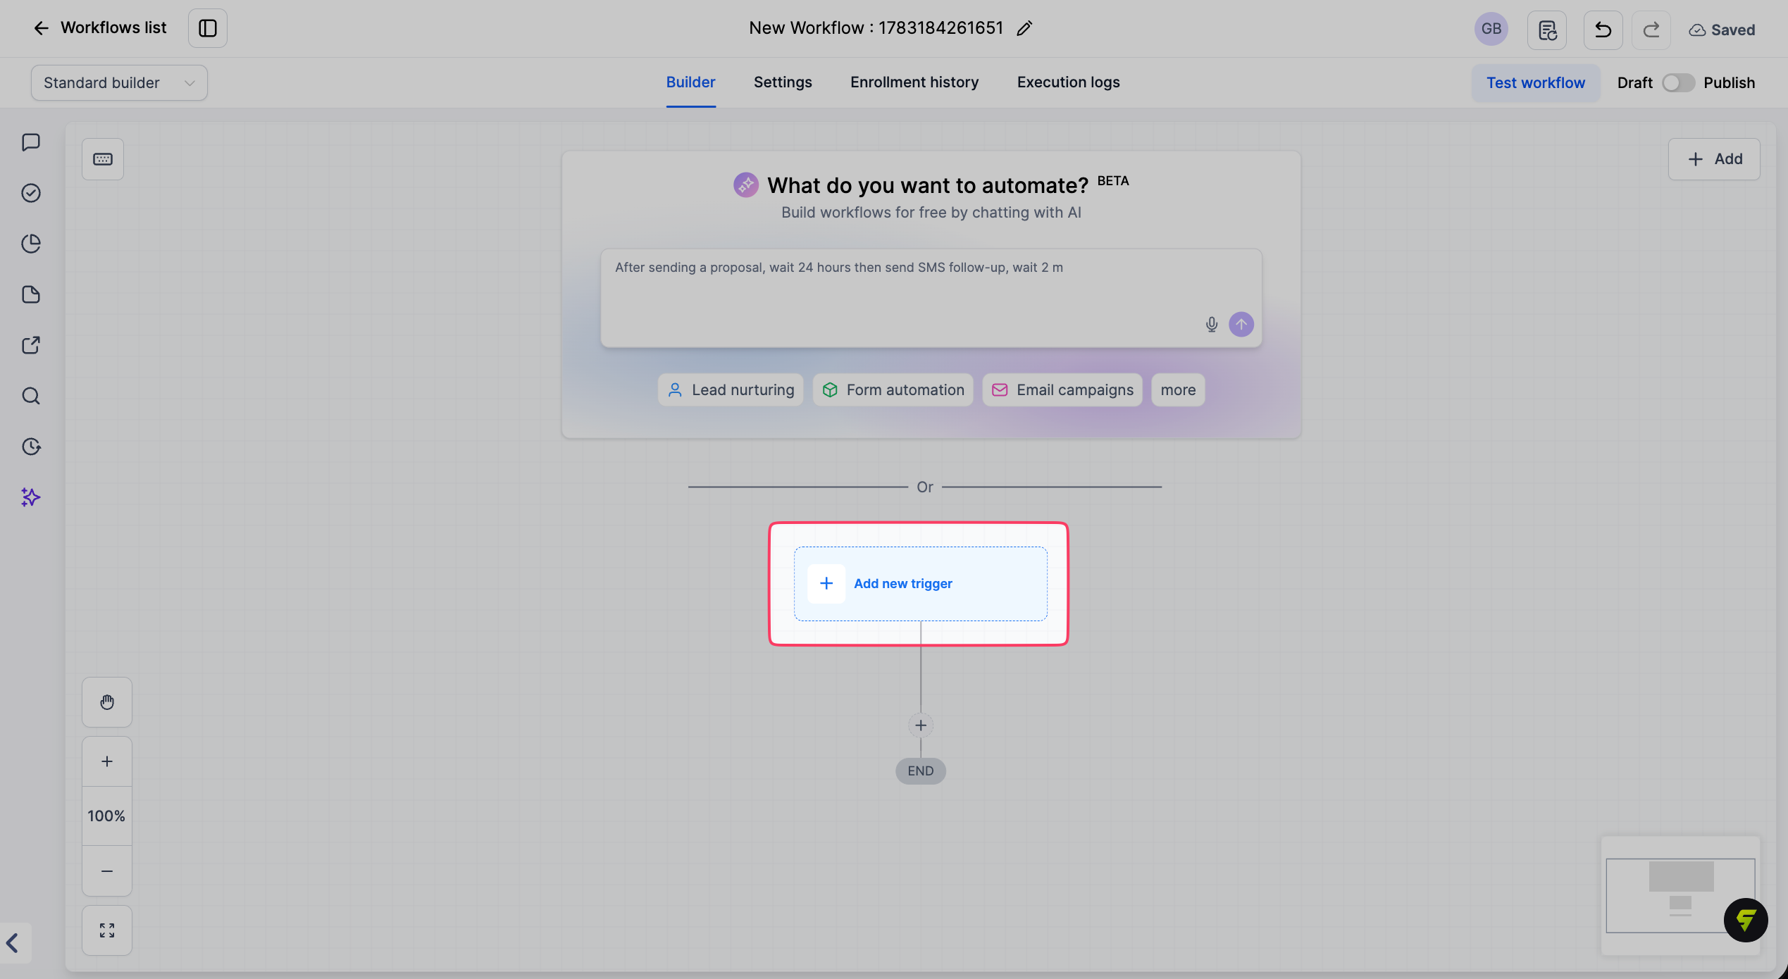This screenshot has width=1788, height=979.
Task: Open the Enrollment history tab
Action: pos(914,82)
